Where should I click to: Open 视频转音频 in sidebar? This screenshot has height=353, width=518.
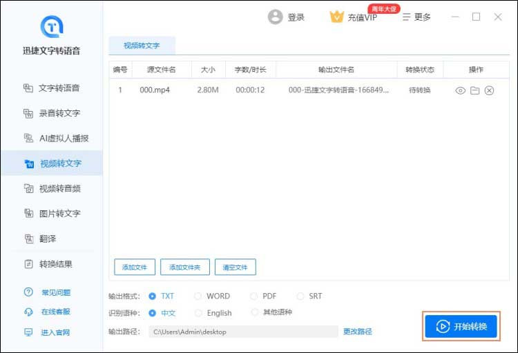pos(52,189)
